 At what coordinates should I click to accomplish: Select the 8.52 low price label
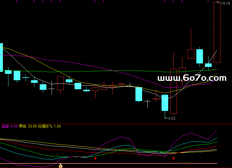[x=172, y=118]
